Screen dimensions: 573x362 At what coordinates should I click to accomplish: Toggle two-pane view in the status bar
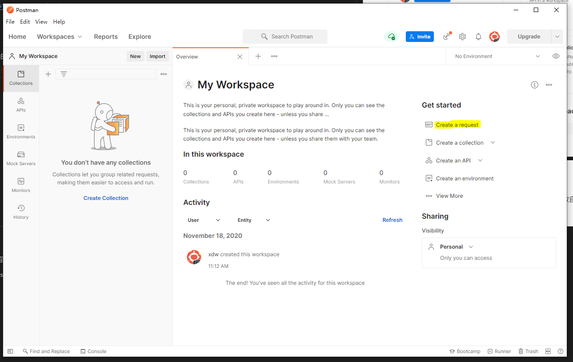(548, 351)
